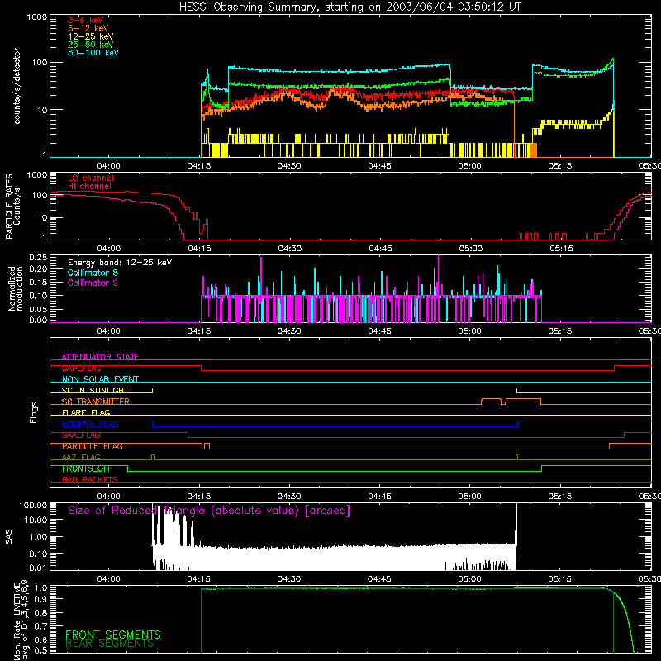
Task: Click the ATTENUATOR_STATE flag label
Action: [x=100, y=357]
